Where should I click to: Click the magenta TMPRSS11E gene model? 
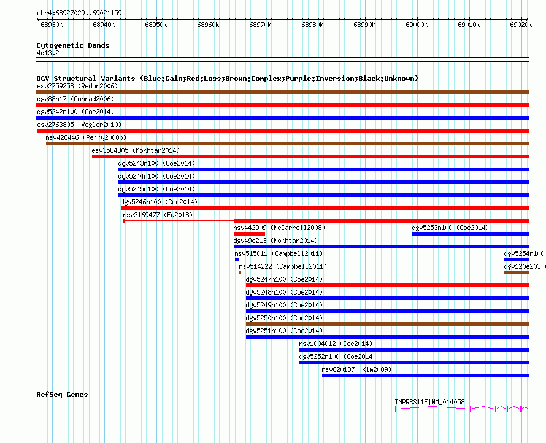pos(462,409)
